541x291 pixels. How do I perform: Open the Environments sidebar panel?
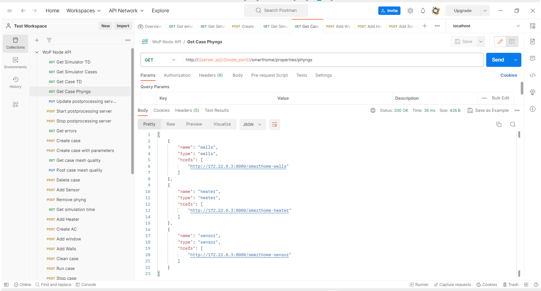point(15,63)
